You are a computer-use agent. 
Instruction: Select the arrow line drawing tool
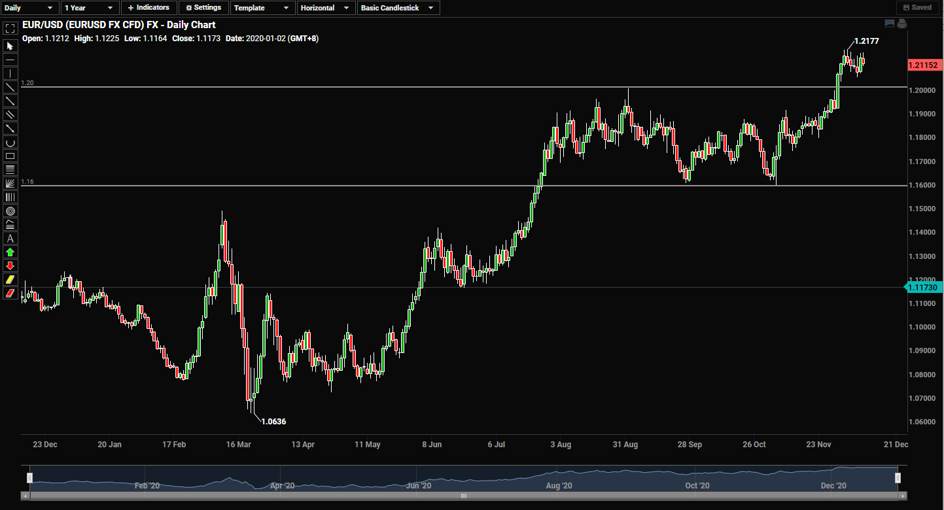[x=10, y=128]
